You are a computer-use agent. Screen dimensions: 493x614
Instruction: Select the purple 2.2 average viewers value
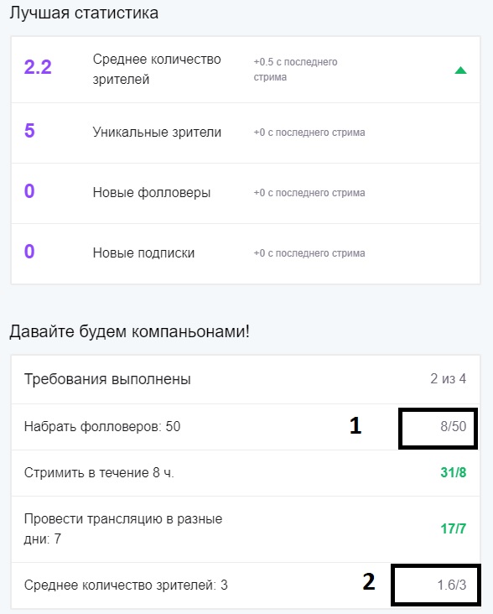38,67
